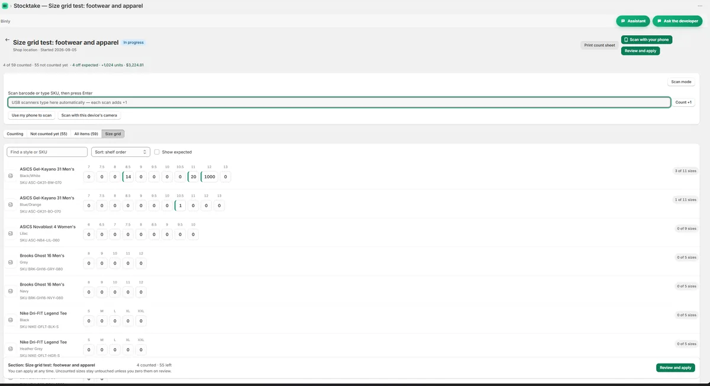This screenshot has width=710, height=386.
Task: Toggle Scan mode button
Action: click(681, 82)
